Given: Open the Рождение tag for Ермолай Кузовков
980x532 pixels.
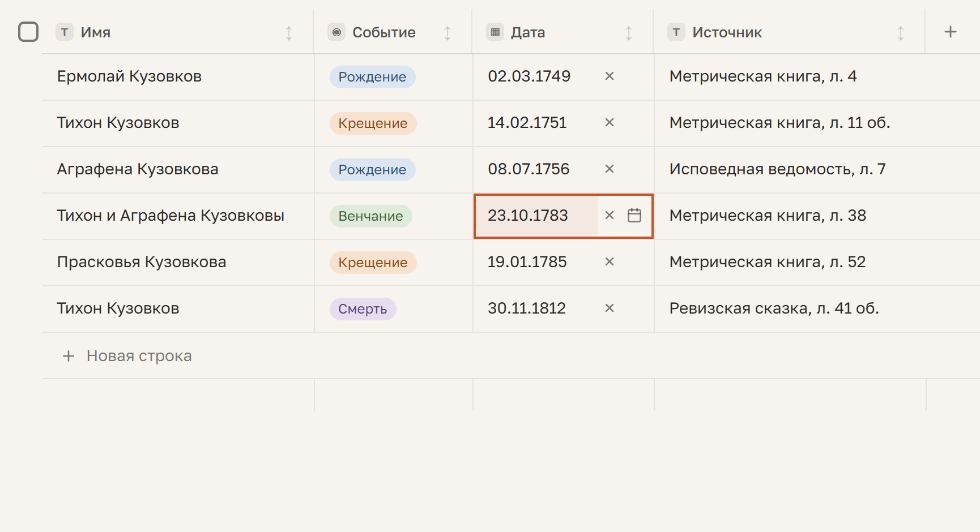Looking at the screenshot, I should point(372,77).
